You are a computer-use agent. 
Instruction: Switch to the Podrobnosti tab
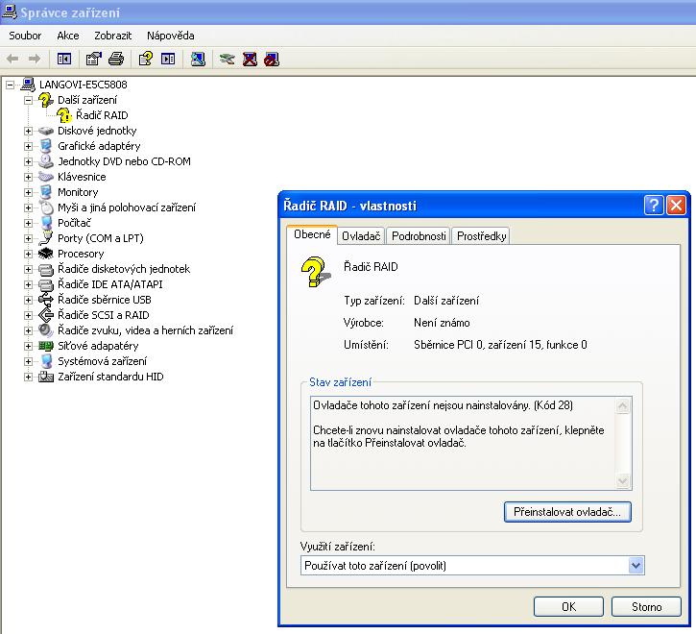419,236
